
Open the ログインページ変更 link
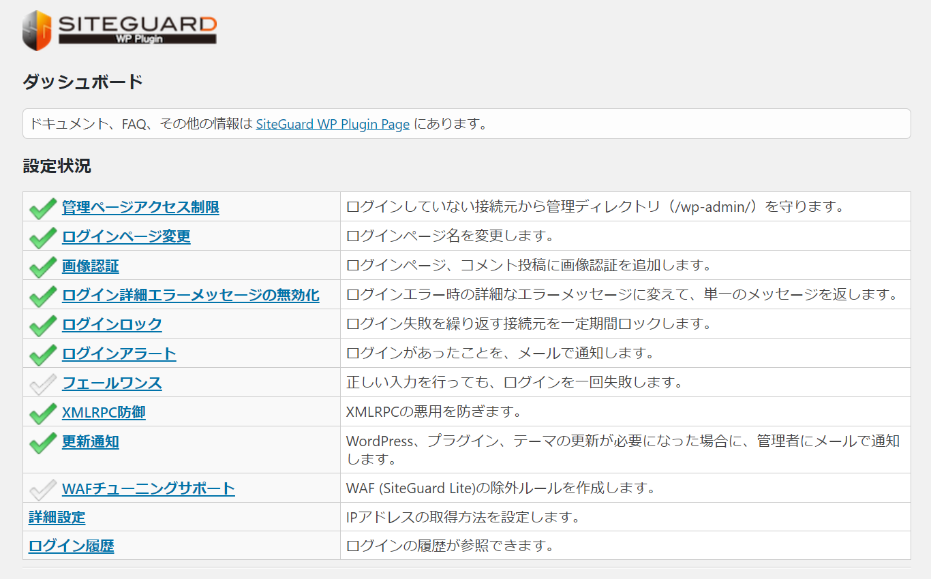tap(126, 236)
